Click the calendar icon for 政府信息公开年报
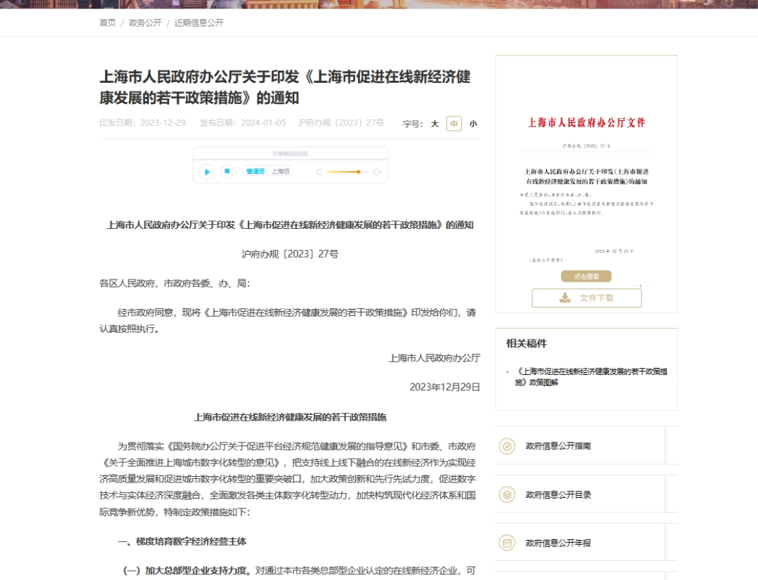This screenshot has height=580, width=758. (507, 543)
